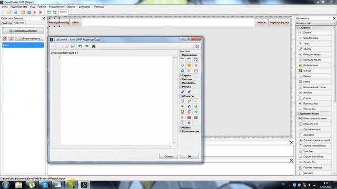Click the orange heart-shaped action icon under Приложение

189,65
